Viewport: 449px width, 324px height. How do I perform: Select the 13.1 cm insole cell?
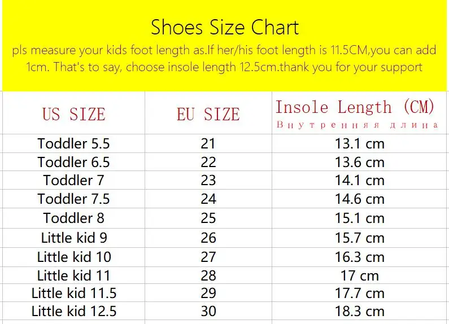(360, 143)
